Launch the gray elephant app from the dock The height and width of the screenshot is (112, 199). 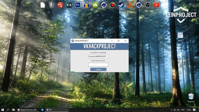(51, 5)
